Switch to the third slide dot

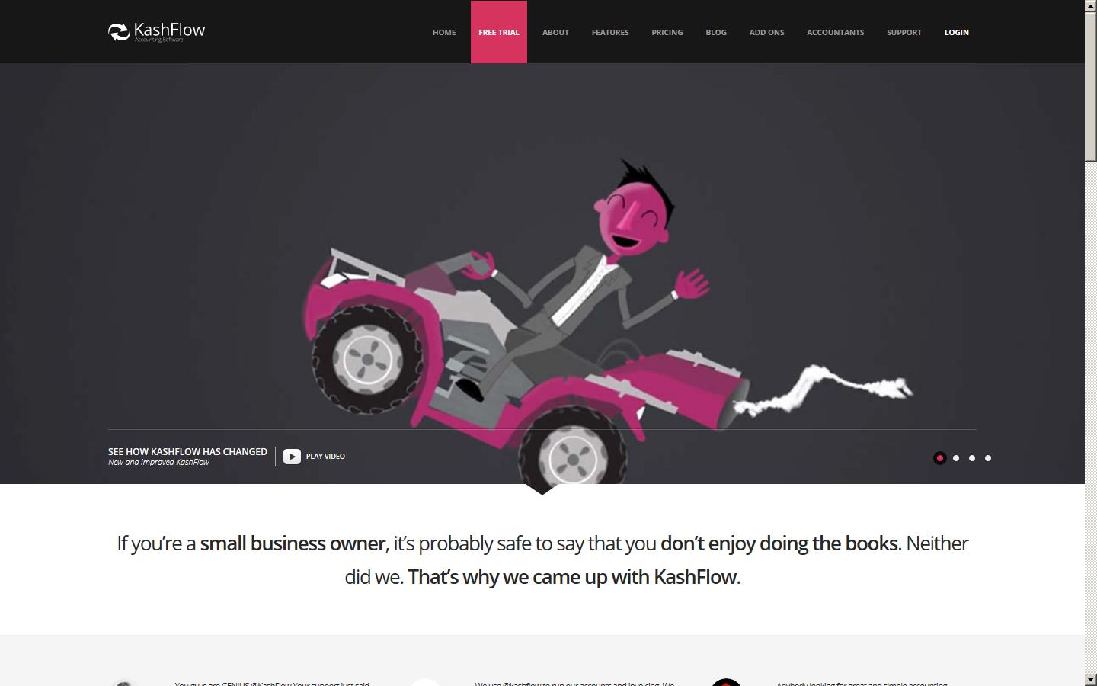[x=972, y=458]
